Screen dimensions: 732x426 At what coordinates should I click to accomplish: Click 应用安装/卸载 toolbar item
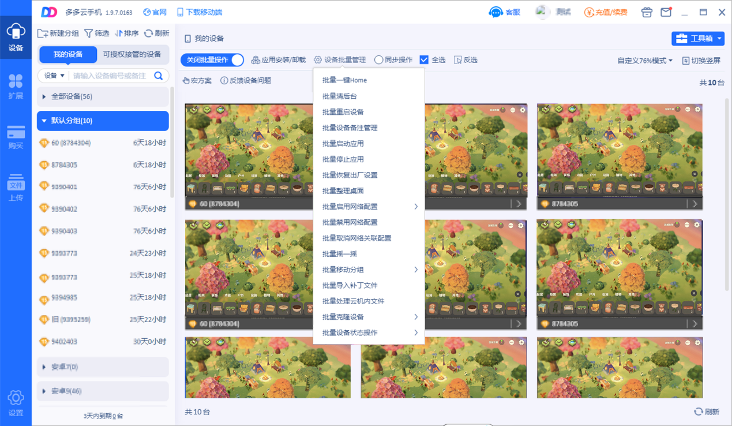coord(278,60)
